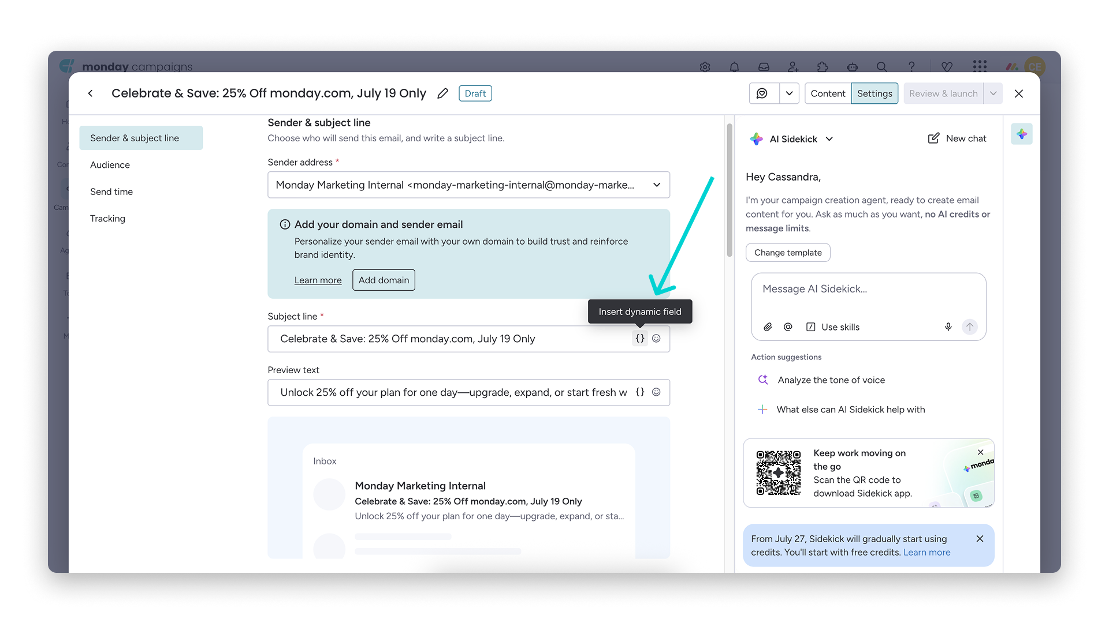The width and height of the screenshot is (1109, 623).
Task: Open Sender address dropdown
Action: tap(468, 185)
